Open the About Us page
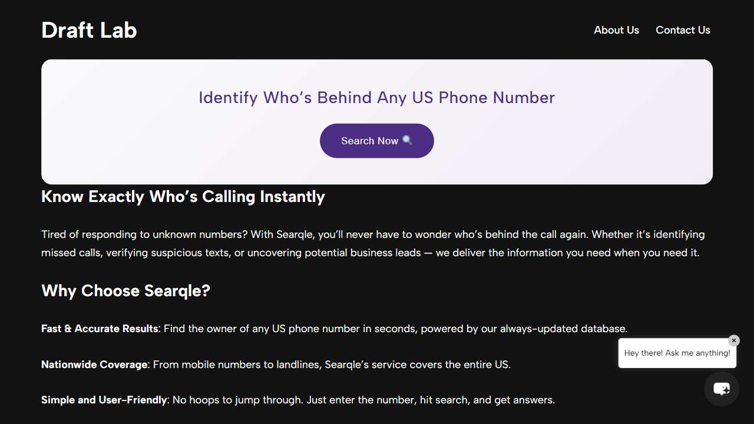Viewport: 754px width, 424px height. [x=616, y=30]
